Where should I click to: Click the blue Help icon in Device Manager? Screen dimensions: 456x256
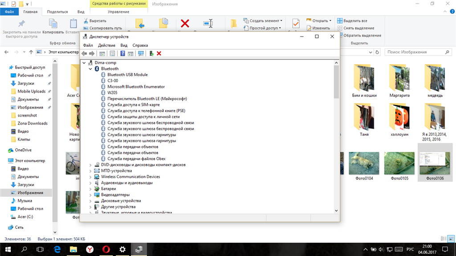click(x=123, y=53)
